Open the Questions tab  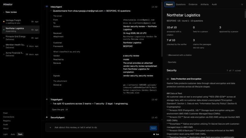181,4
